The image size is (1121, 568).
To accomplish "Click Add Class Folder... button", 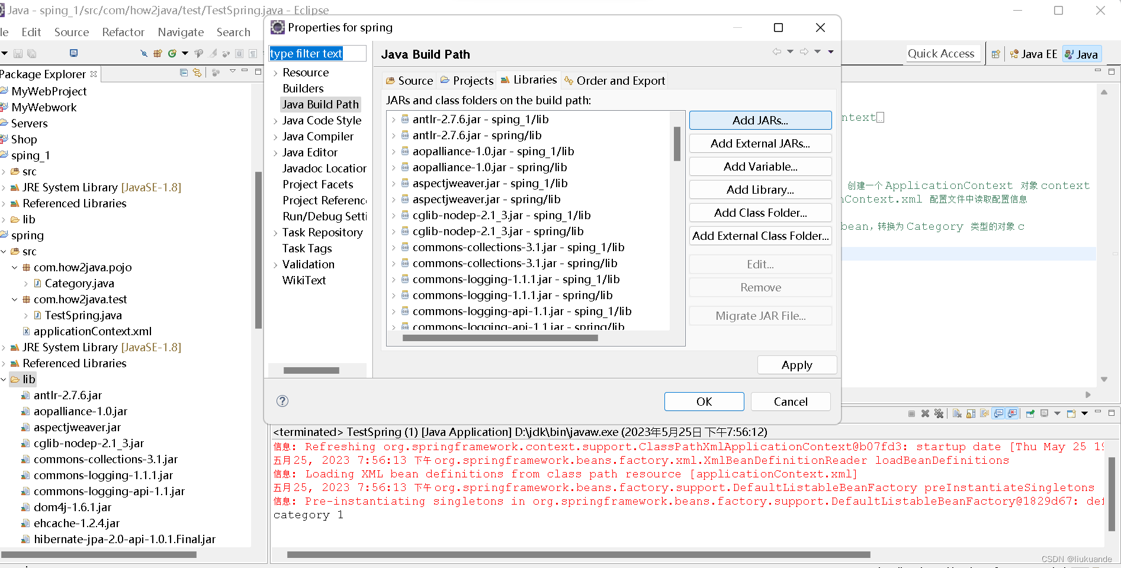I will (x=760, y=213).
